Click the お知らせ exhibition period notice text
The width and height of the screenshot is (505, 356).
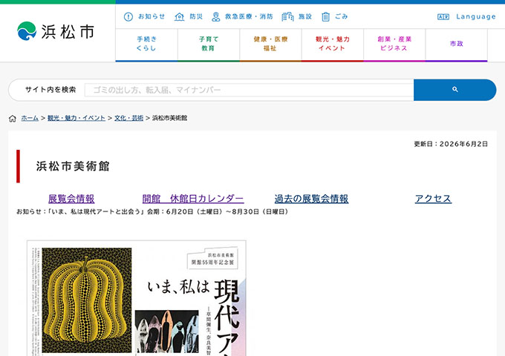click(x=152, y=211)
